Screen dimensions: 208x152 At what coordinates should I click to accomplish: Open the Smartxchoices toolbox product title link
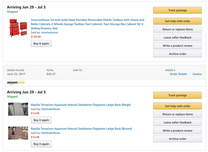click(x=87, y=24)
